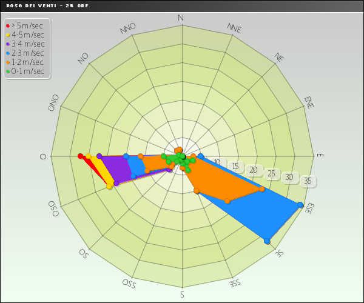This screenshot has width=364, height=303.
Task: Click the 'ONO' direction label
Action: coord(55,102)
